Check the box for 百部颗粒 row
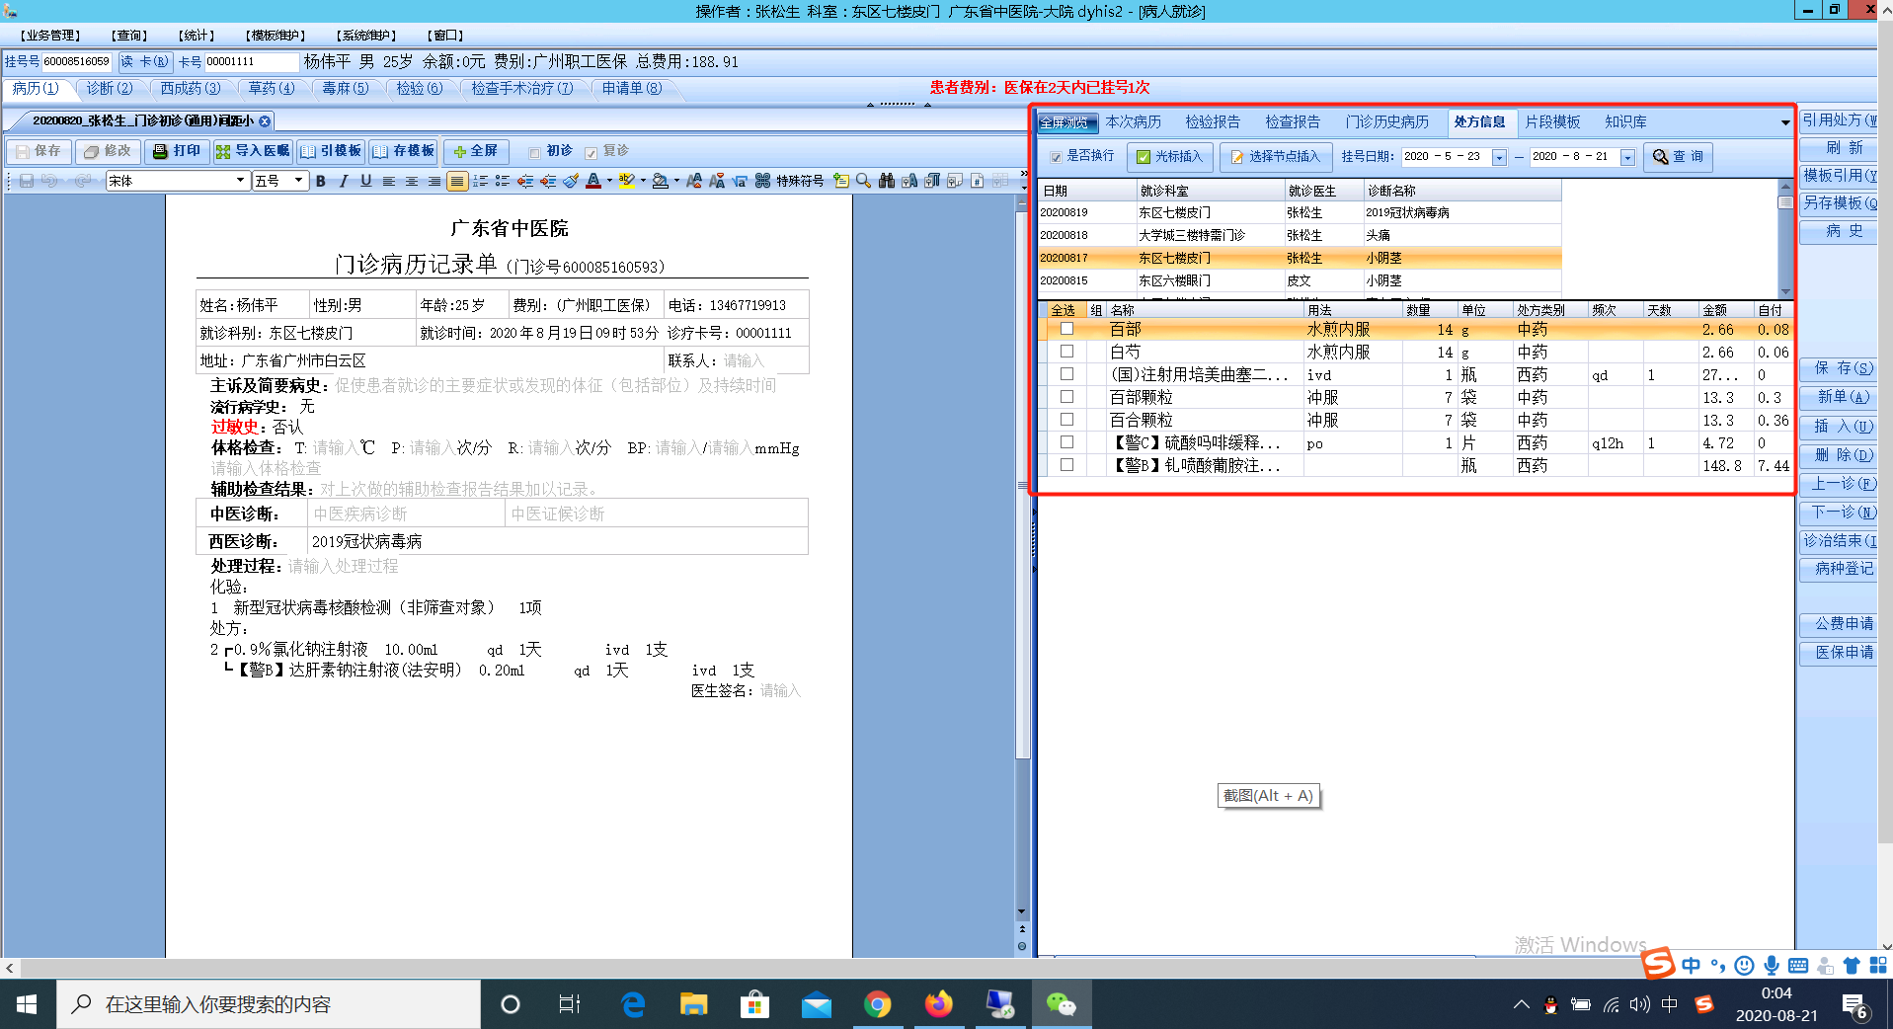The width and height of the screenshot is (1893, 1029). click(x=1067, y=397)
